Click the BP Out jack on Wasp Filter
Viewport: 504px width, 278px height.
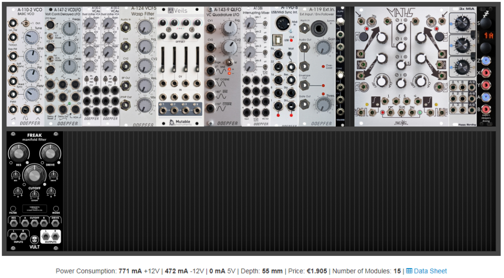click(x=126, y=86)
